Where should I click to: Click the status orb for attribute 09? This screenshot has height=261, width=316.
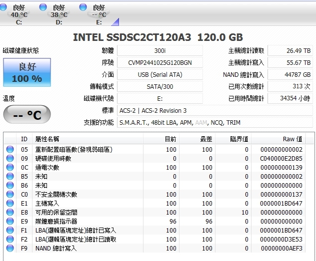tap(10, 159)
